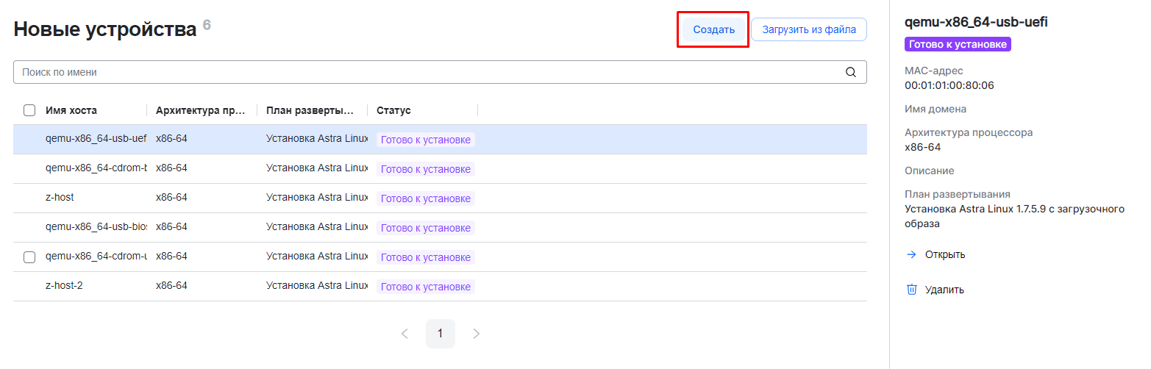Go to the next page arrow
1151x369 pixels.
(x=476, y=334)
